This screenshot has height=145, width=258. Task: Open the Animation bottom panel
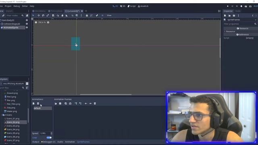tap(70, 142)
